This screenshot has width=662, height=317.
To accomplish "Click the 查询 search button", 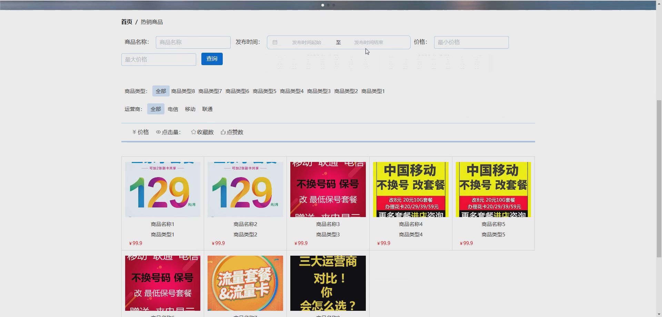I will [212, 59].
